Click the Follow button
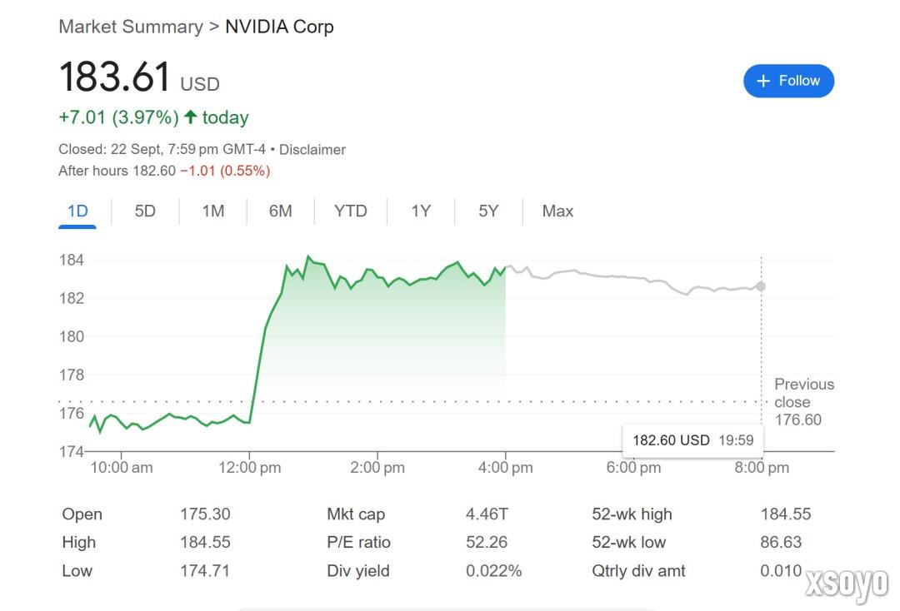The height and width of the screenshot is (611, 900). [788, 81]
